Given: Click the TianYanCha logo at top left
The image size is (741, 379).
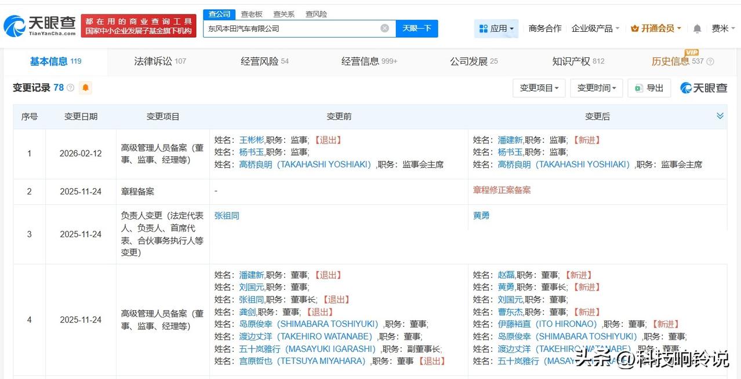Looking at the screenshot, I should point(40,25).
